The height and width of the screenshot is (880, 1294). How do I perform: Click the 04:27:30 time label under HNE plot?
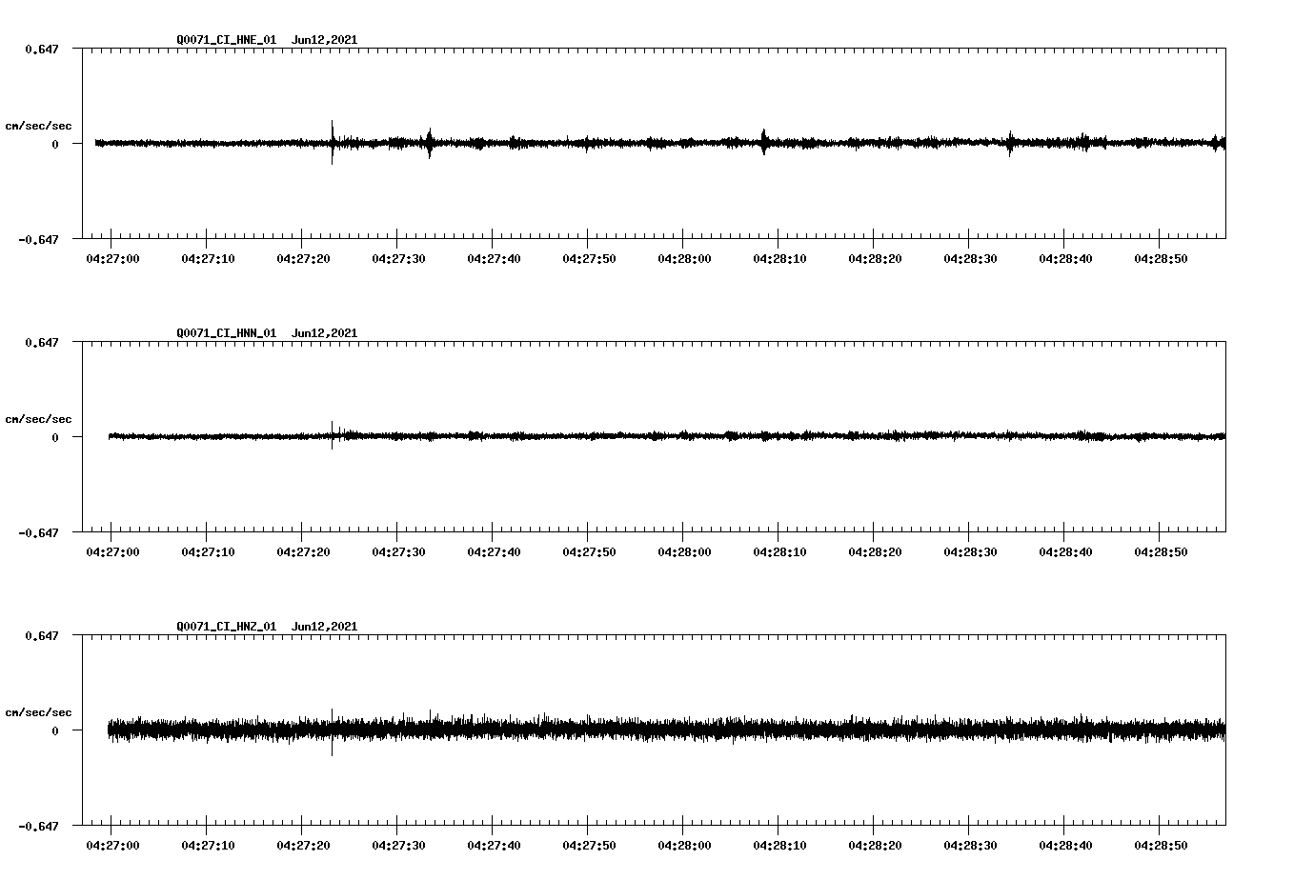pyautogui.click(x=398, y=259)
